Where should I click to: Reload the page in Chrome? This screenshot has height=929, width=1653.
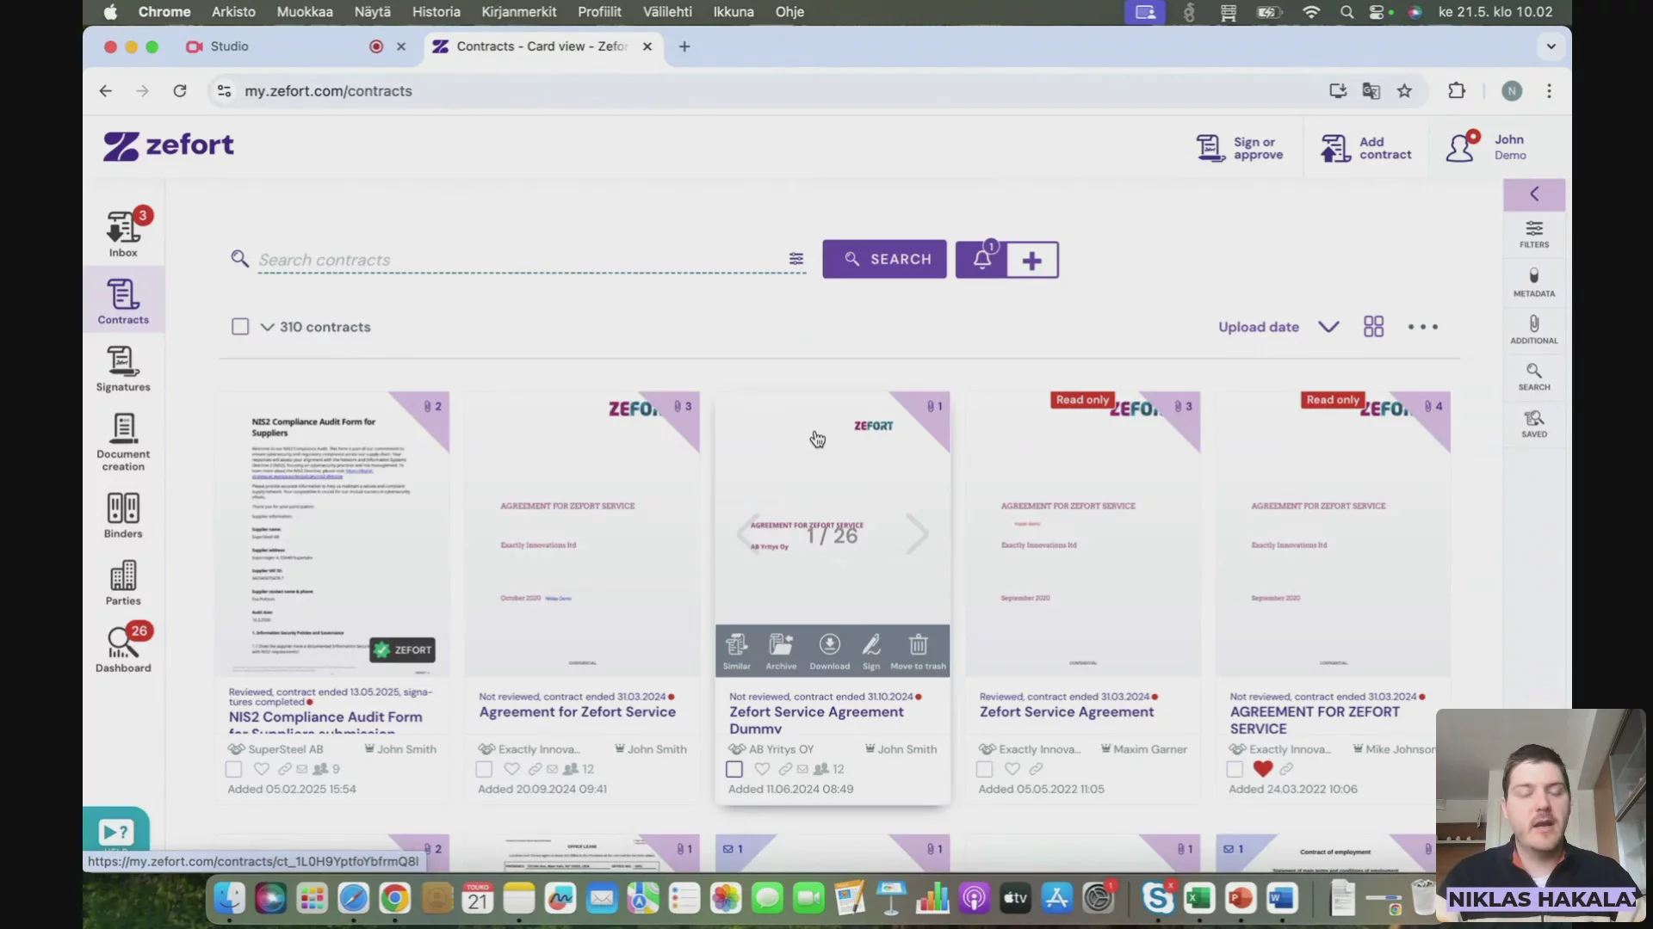[179, 91]
